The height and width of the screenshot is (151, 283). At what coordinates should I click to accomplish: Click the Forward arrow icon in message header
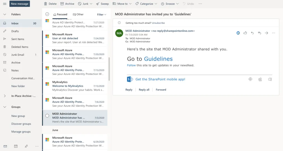[x=266, y=33]
